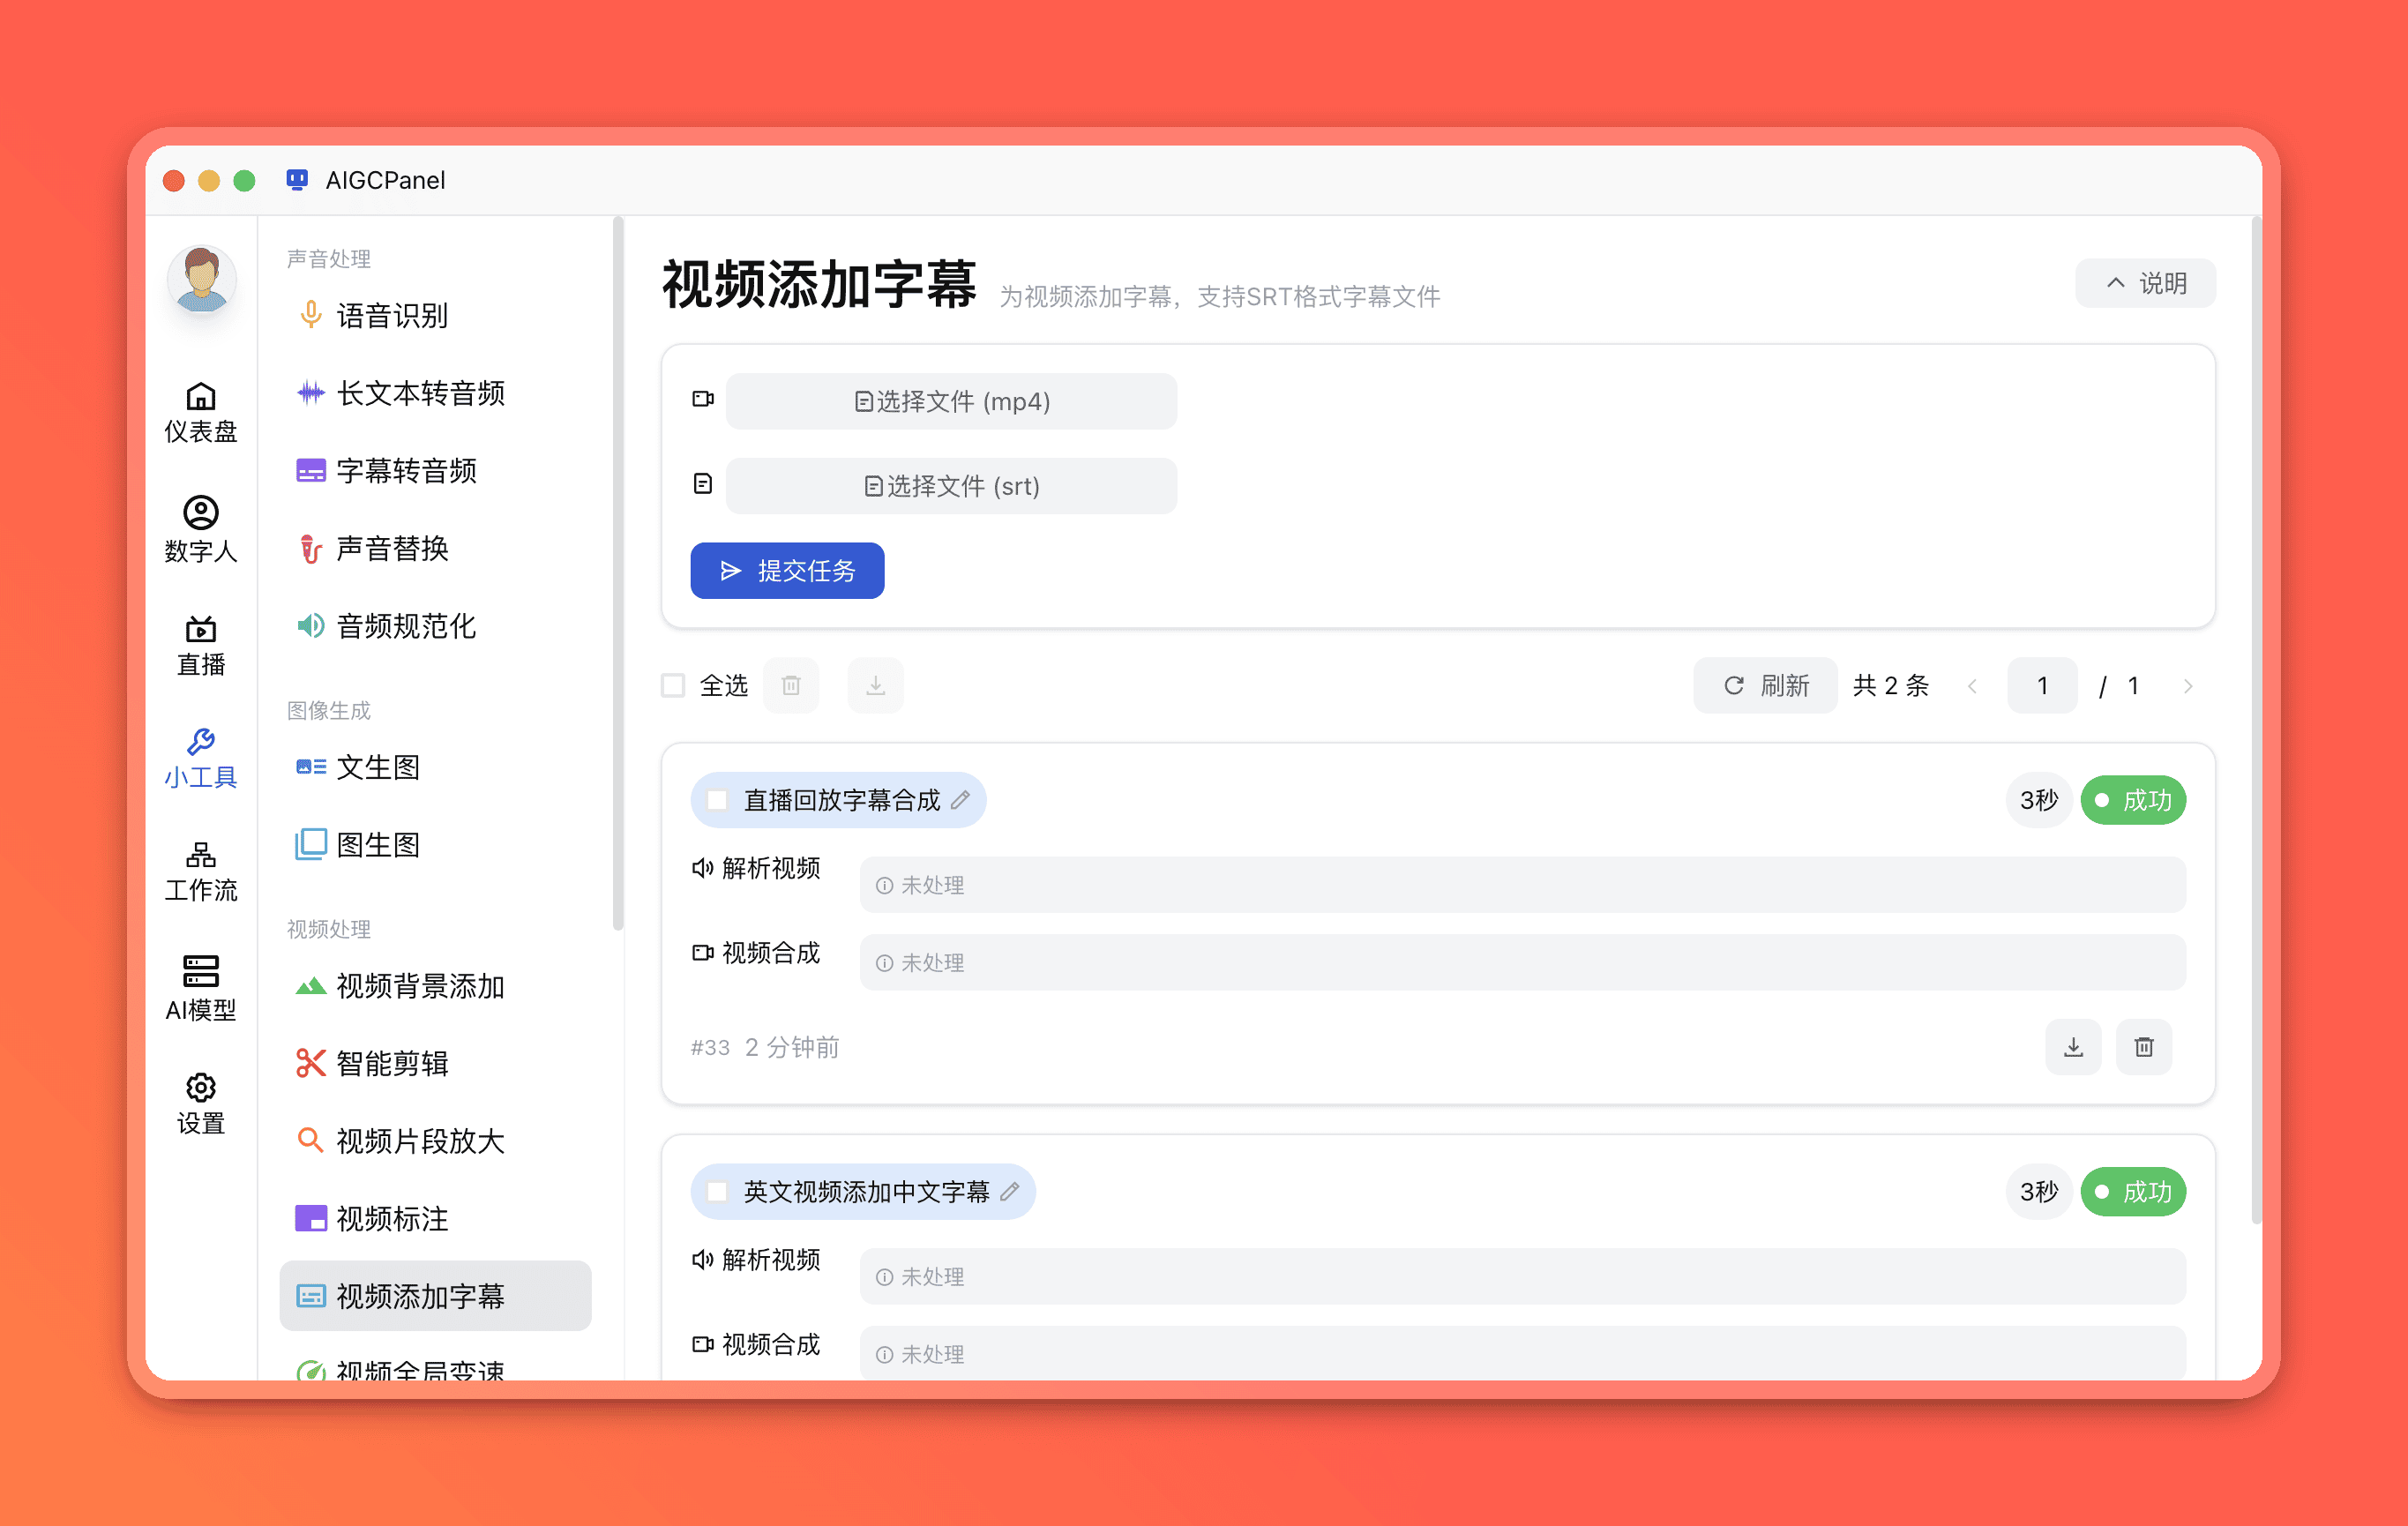Click 视频合成 field in 直播回放字幕合成
The height and width of the screenshot is (1526, 2408).
[x=1522, y=962]
